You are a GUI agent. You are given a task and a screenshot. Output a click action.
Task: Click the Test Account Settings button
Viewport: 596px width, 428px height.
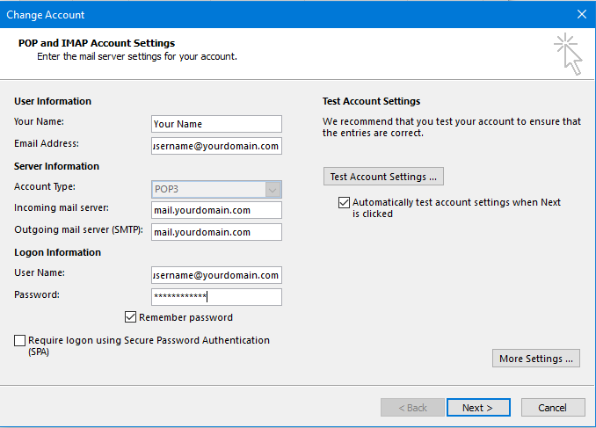click(x=383, y=177)
